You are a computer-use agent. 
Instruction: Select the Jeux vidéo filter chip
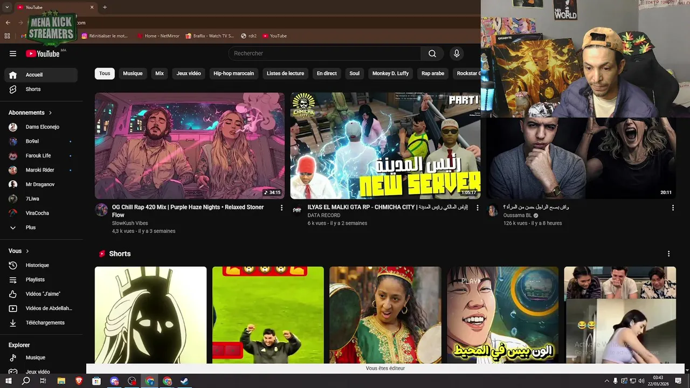click(189, 73)
